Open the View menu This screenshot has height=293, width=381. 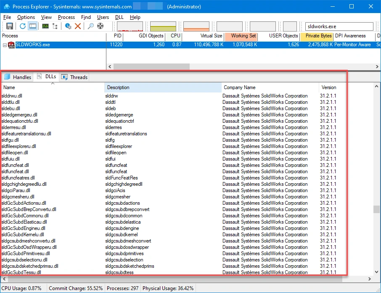pyautogui.click(x=46, y=17)
